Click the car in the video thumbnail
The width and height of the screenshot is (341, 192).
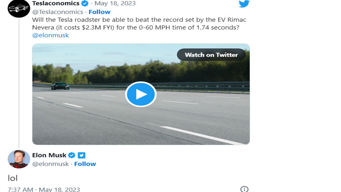[60, 86]
